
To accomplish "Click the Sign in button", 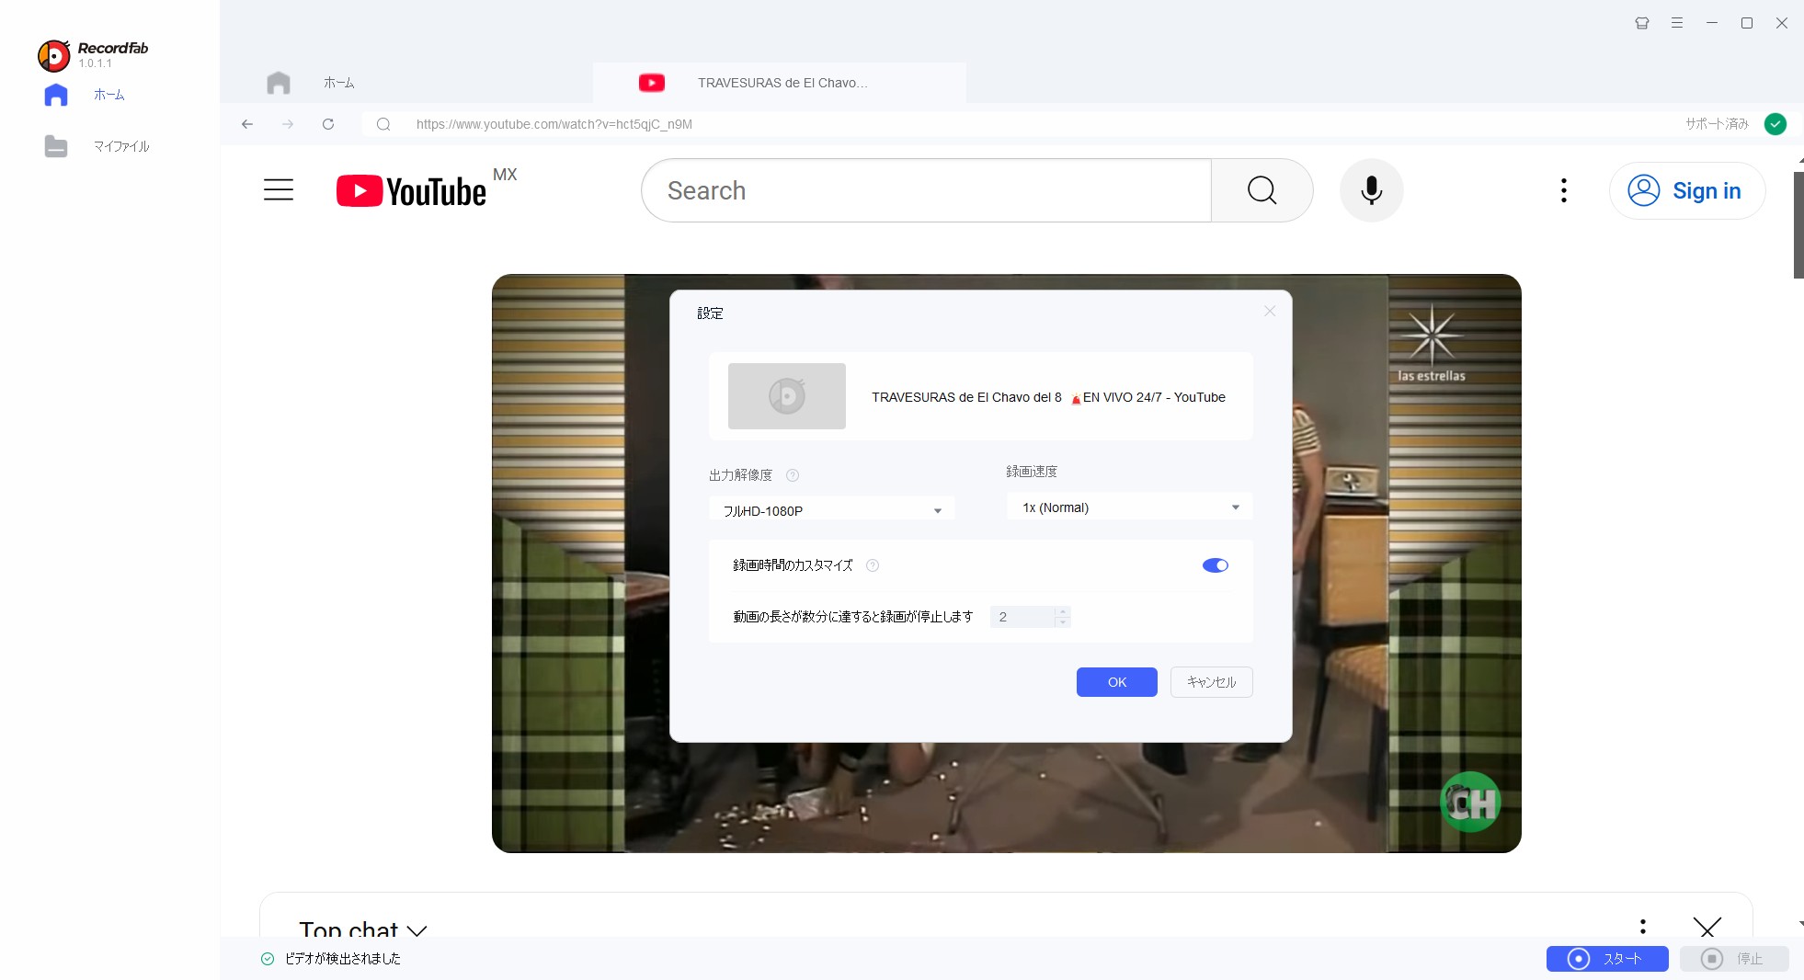I will pos(1687,190).
